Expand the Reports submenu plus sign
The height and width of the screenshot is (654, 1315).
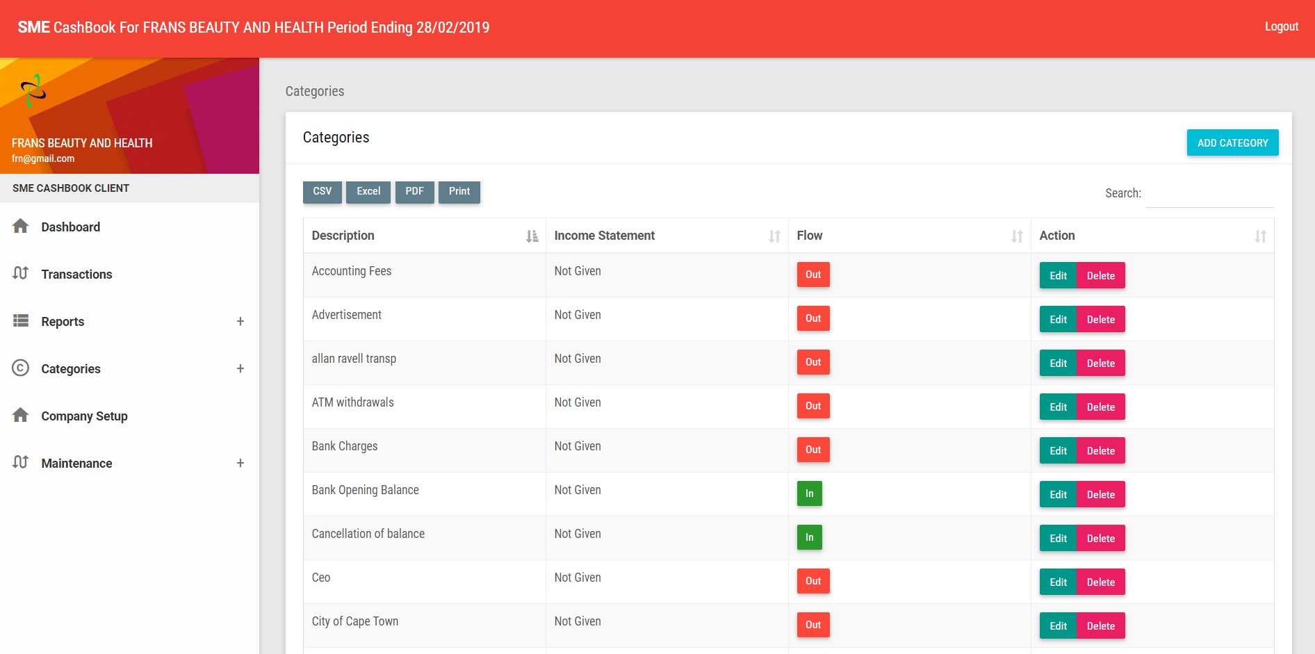tap(240, 321)
